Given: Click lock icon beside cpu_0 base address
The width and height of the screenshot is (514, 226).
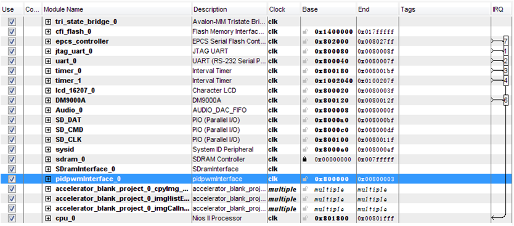Looking at the screenshot, I should tap(305, 219).
